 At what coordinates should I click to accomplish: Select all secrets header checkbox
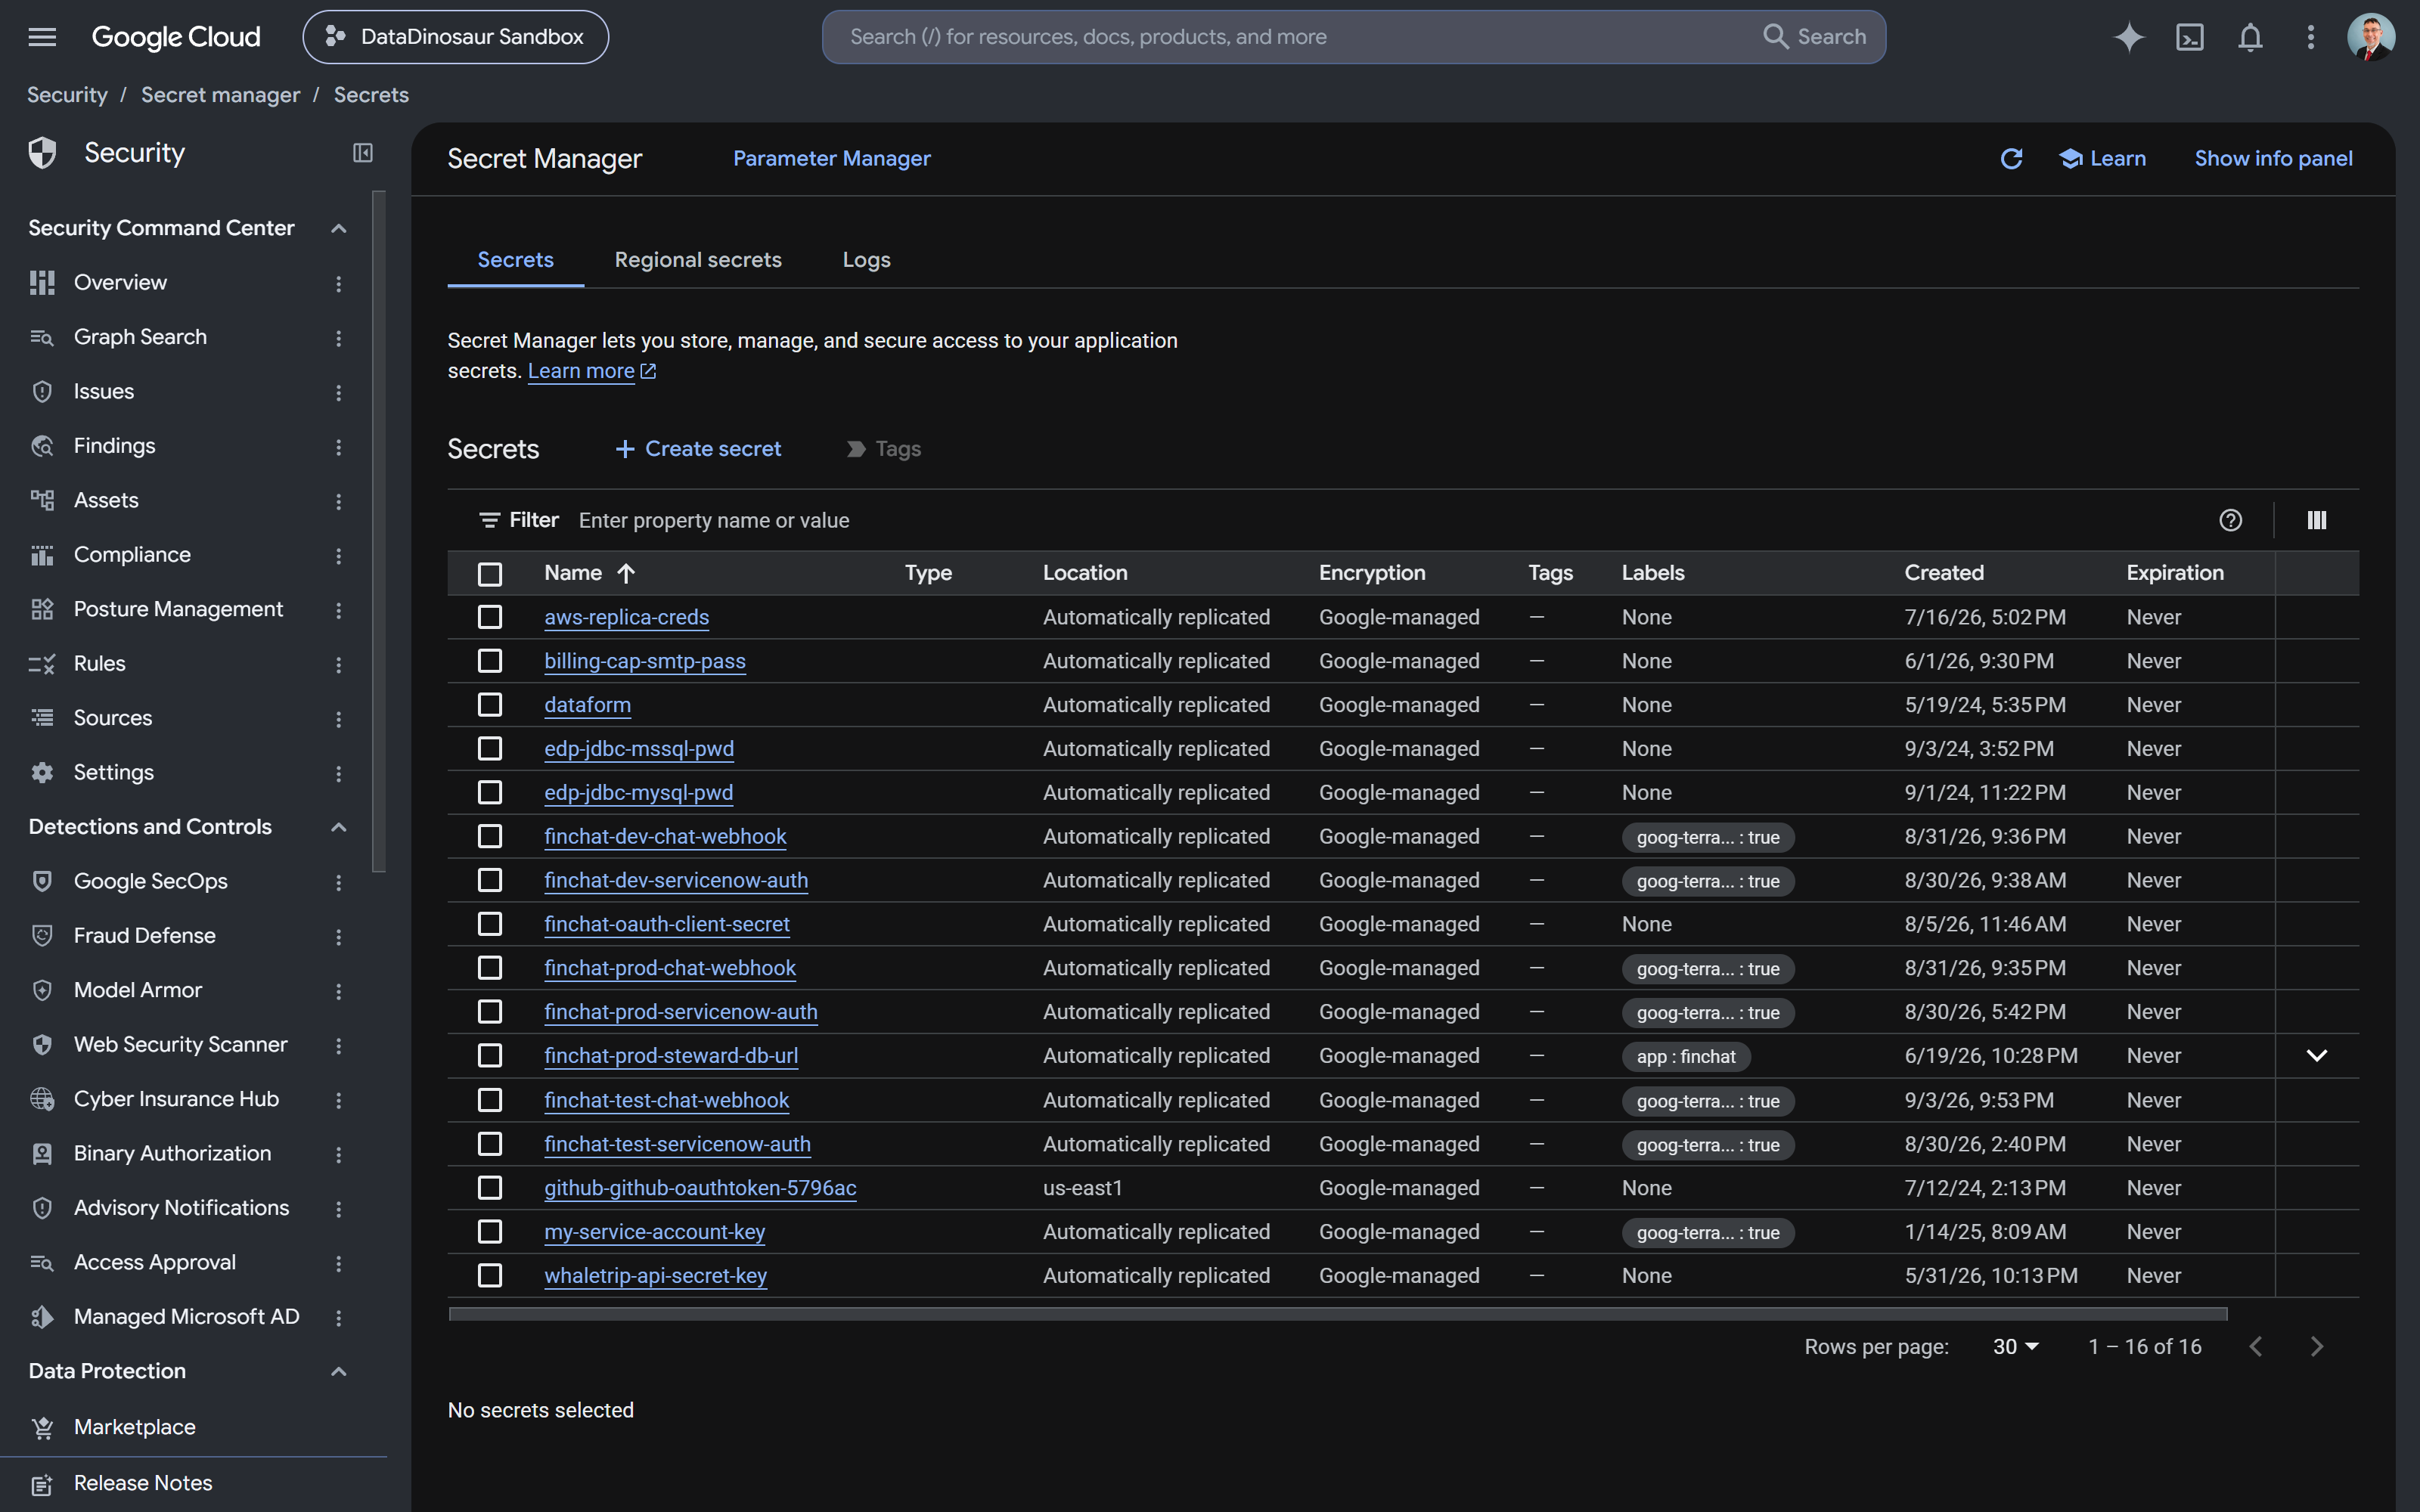(490, 574)
